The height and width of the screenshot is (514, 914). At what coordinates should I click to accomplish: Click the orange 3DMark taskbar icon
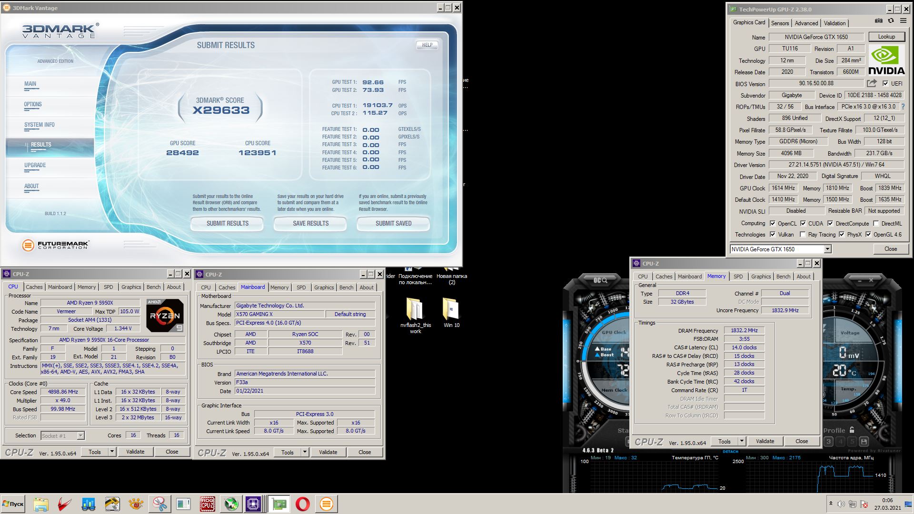tap(327, 504)
